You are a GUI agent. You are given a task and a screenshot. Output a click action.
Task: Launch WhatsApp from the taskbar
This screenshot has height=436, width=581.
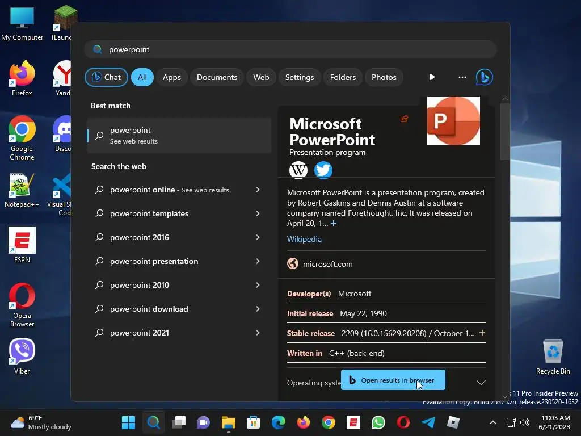(x=378, y=422)
